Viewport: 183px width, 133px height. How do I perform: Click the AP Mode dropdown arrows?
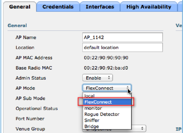click(x=128, y=88)
